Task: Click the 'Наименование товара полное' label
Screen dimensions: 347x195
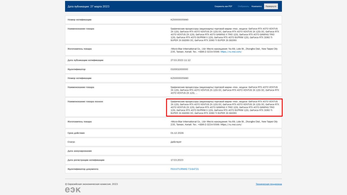Action: point(85,102)
